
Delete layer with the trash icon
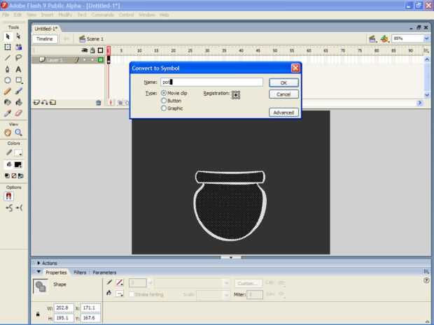[x=98, y=103]
